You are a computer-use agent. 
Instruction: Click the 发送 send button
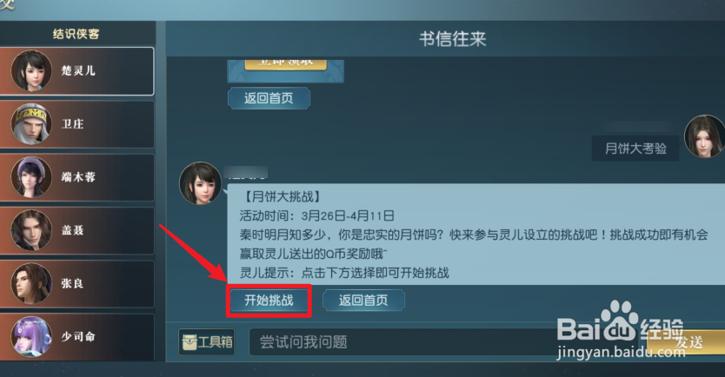point(688,343)
